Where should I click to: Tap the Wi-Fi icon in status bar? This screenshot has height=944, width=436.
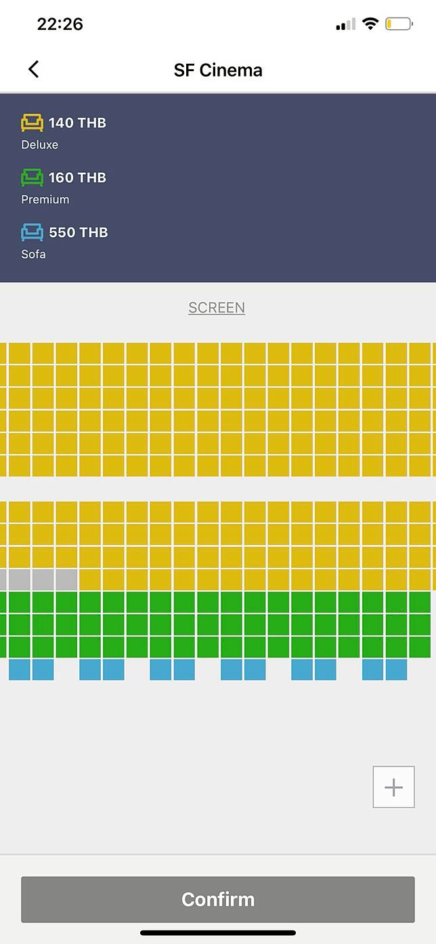click(x=370, y=24)
